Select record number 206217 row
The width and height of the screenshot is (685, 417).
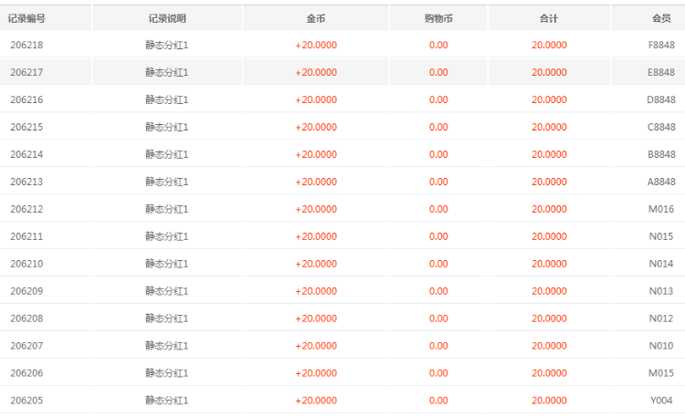point(342,72)
